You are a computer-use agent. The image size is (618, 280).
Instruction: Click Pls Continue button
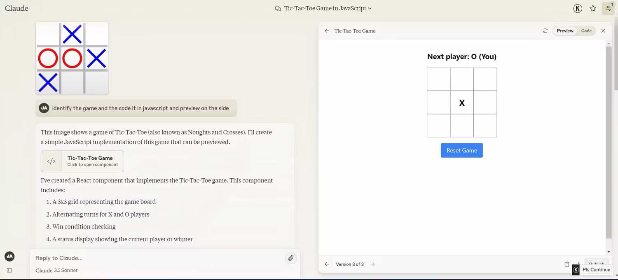596,270
